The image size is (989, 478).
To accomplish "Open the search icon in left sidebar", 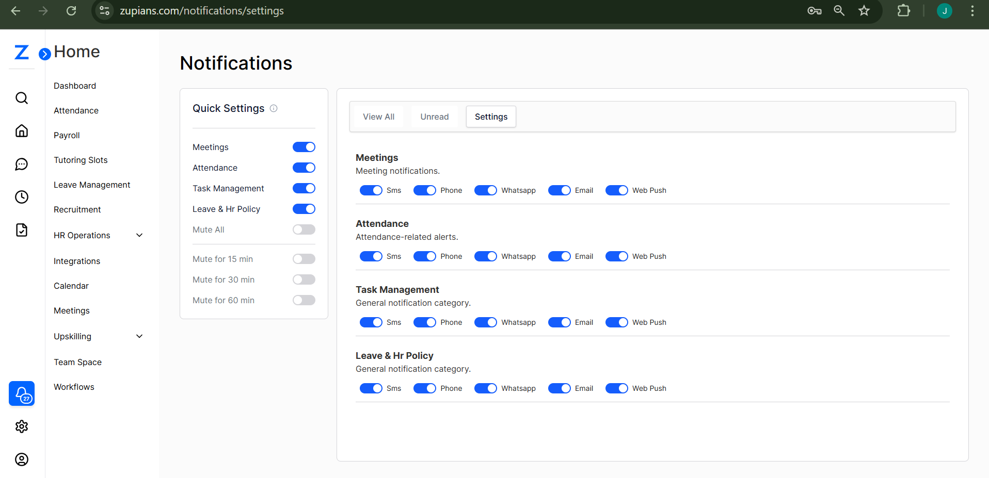I will 22,98.
